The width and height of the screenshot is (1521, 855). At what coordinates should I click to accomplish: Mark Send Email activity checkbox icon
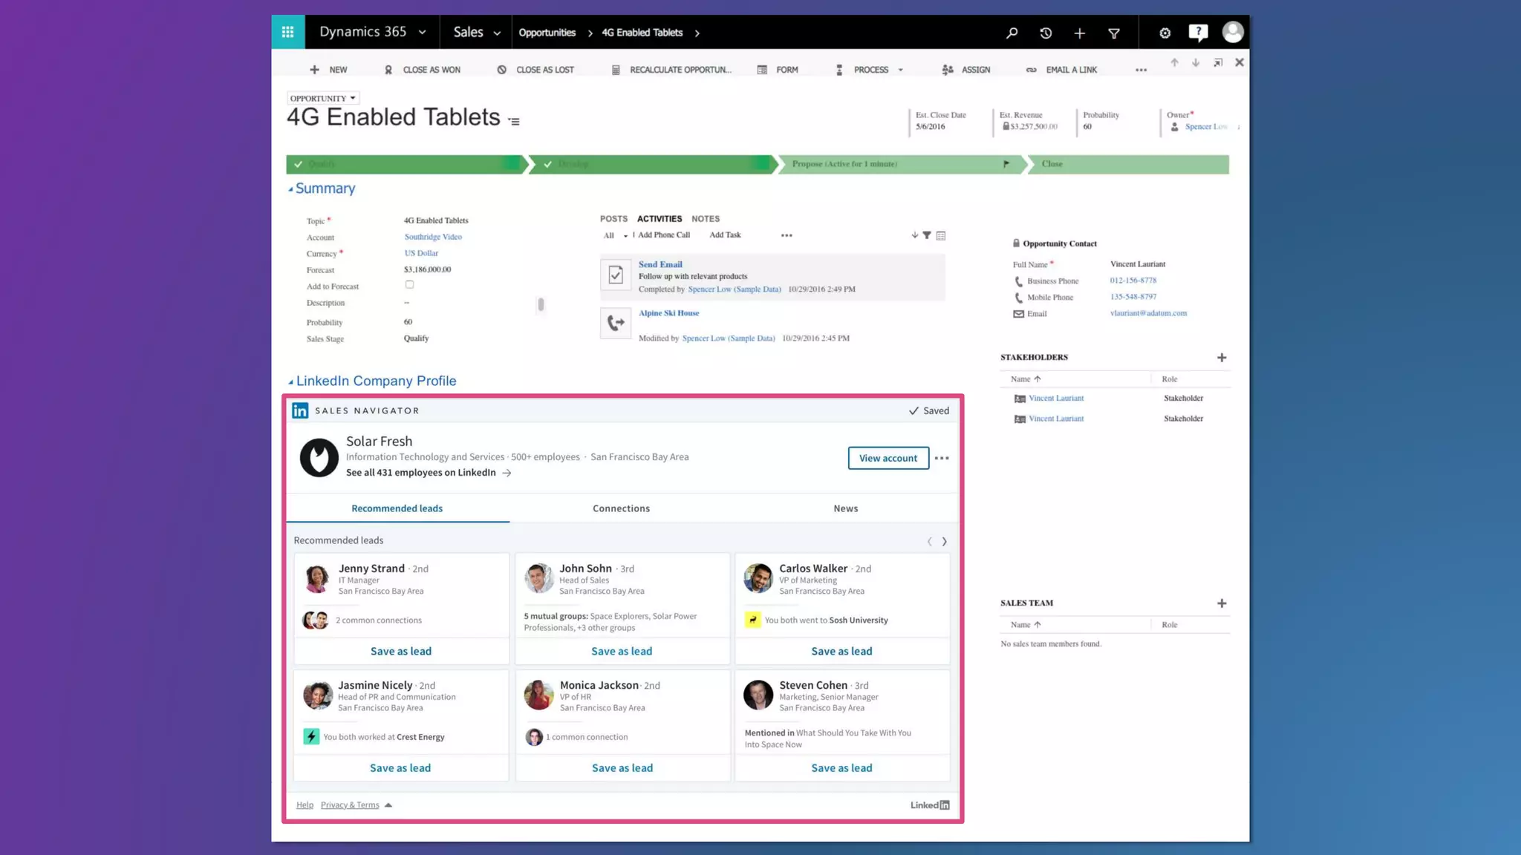[x=616, y=275]
